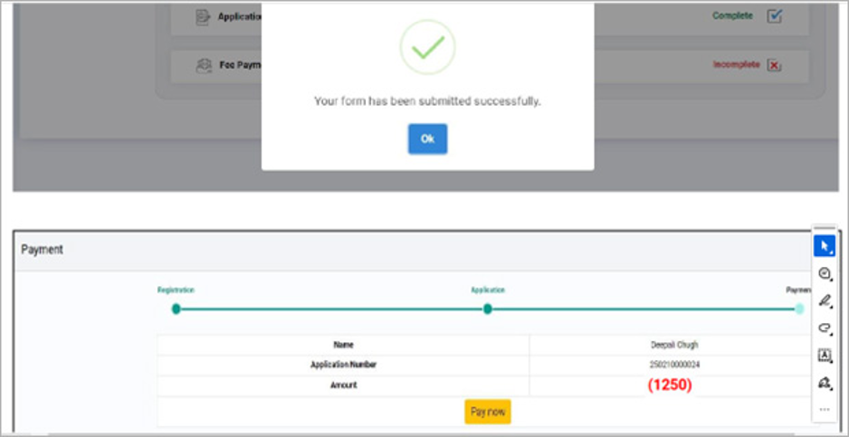Viewport: 849px width, 437px height.
Task: Click the Name label cell
Action: [343, 345]
